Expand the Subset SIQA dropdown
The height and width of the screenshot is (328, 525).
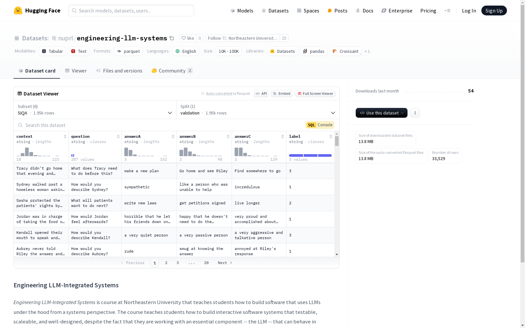(95, 110)
